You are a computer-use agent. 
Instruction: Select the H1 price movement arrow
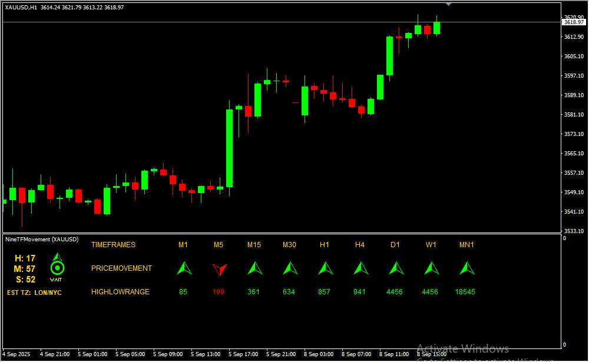[x=325, y=268]
